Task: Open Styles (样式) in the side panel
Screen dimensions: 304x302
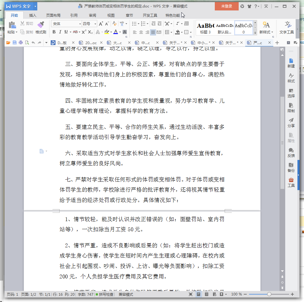Action: tap(291, 78)
